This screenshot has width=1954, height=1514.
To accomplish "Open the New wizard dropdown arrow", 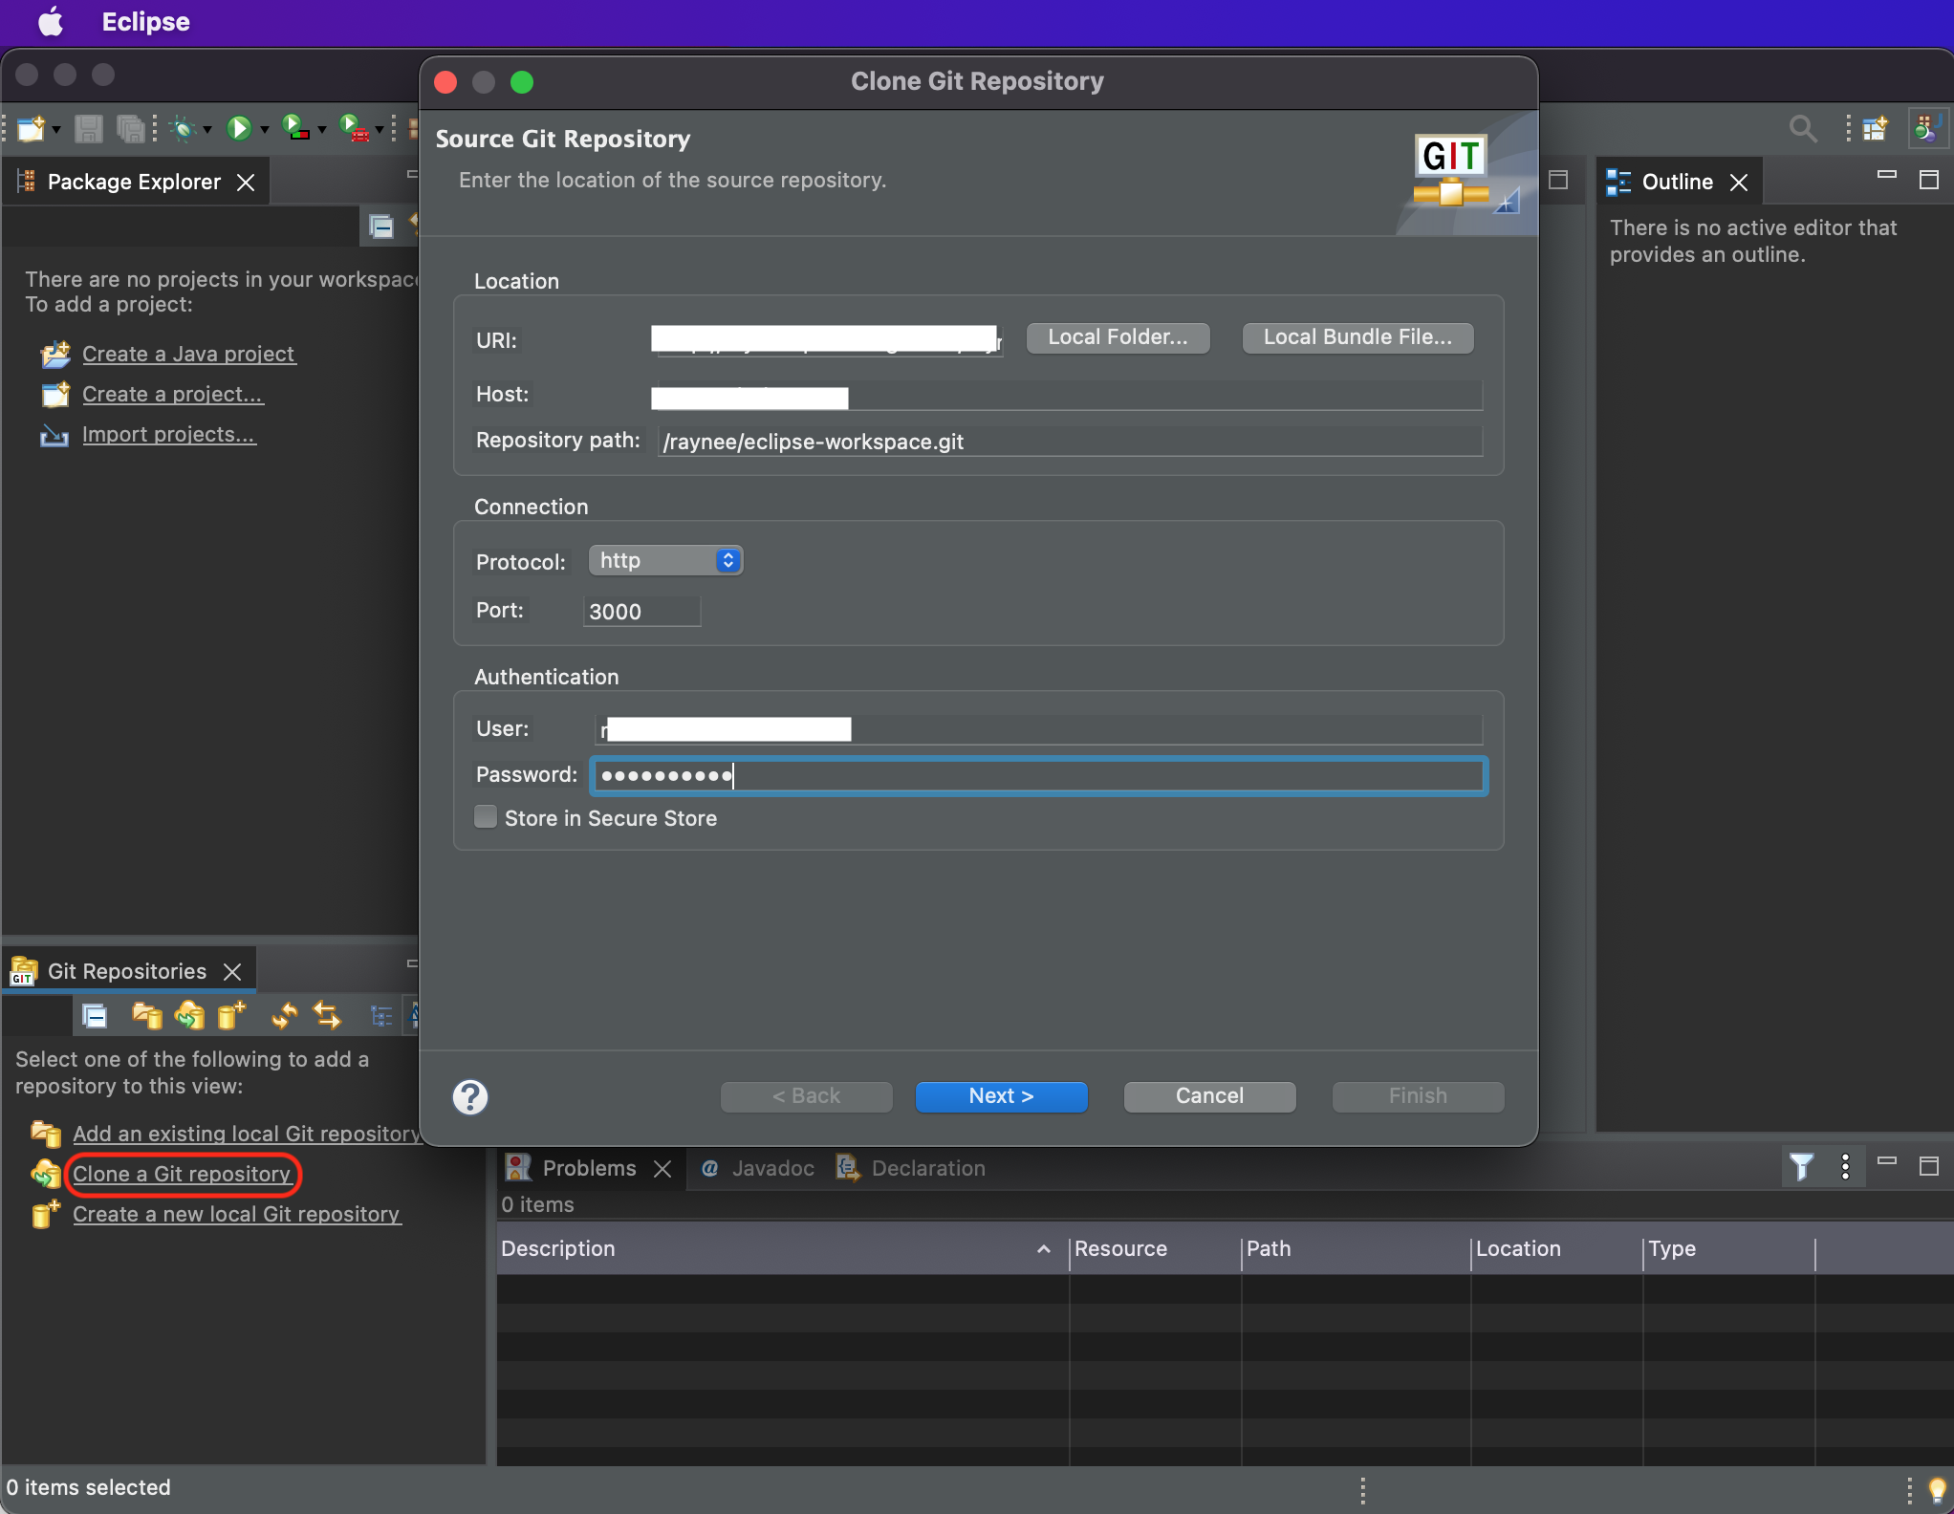I will (x=56, y=129).
